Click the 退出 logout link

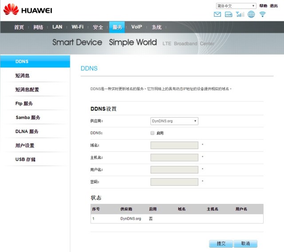(x=274, y=6)
